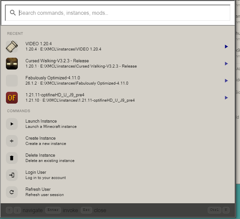The height and width of the screenshot is (219, 240).
Task: Click the OptiFine OF instance icon
Action: click(12, 98)
